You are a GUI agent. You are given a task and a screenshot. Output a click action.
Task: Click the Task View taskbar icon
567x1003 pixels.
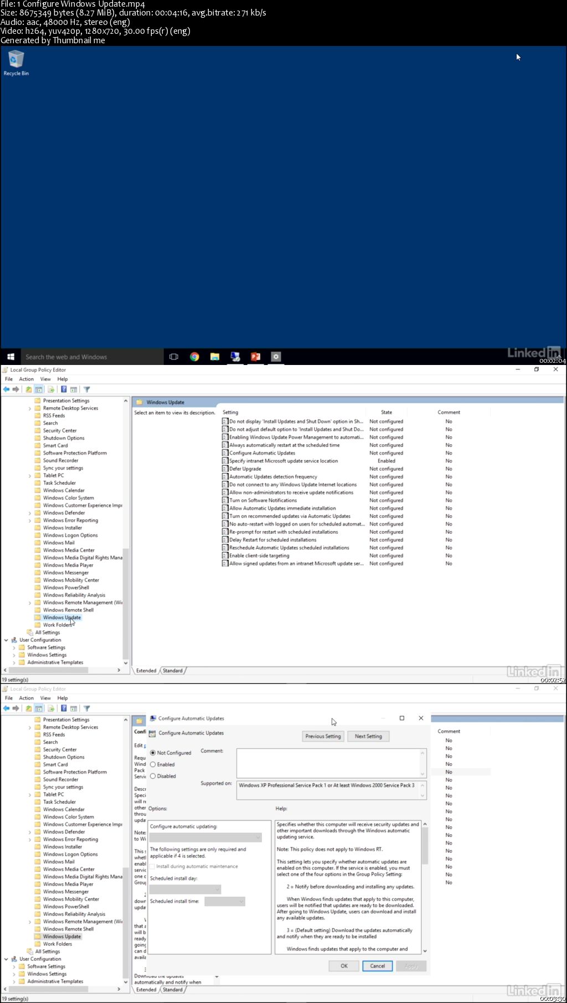coord(174,357)
